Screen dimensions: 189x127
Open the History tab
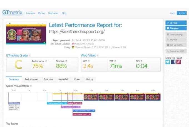pos(89,79)
